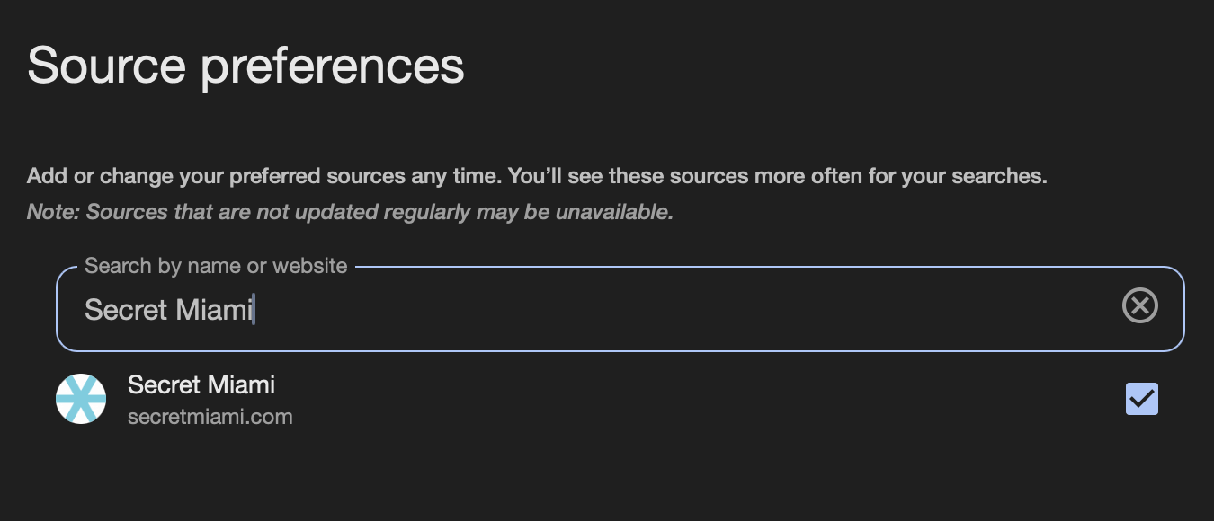
Task: Uncheck the Secret Miami source checkbox
Action: click(x=1141, y=399)
